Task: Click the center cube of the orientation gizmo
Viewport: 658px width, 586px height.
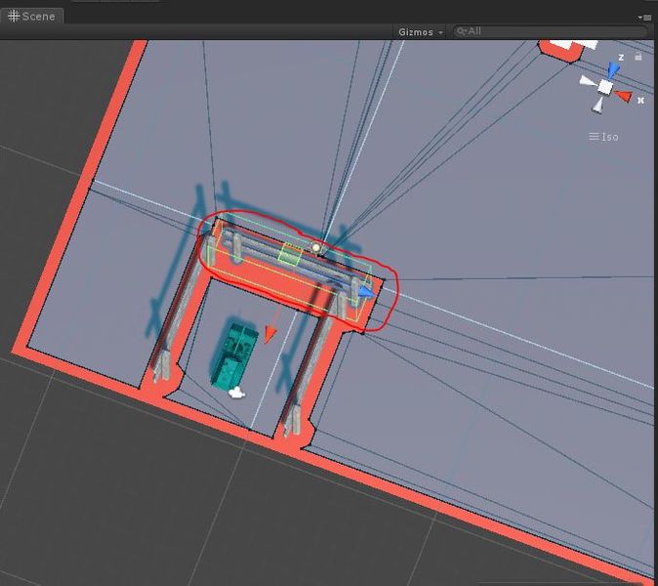Action: pos(604,87)
